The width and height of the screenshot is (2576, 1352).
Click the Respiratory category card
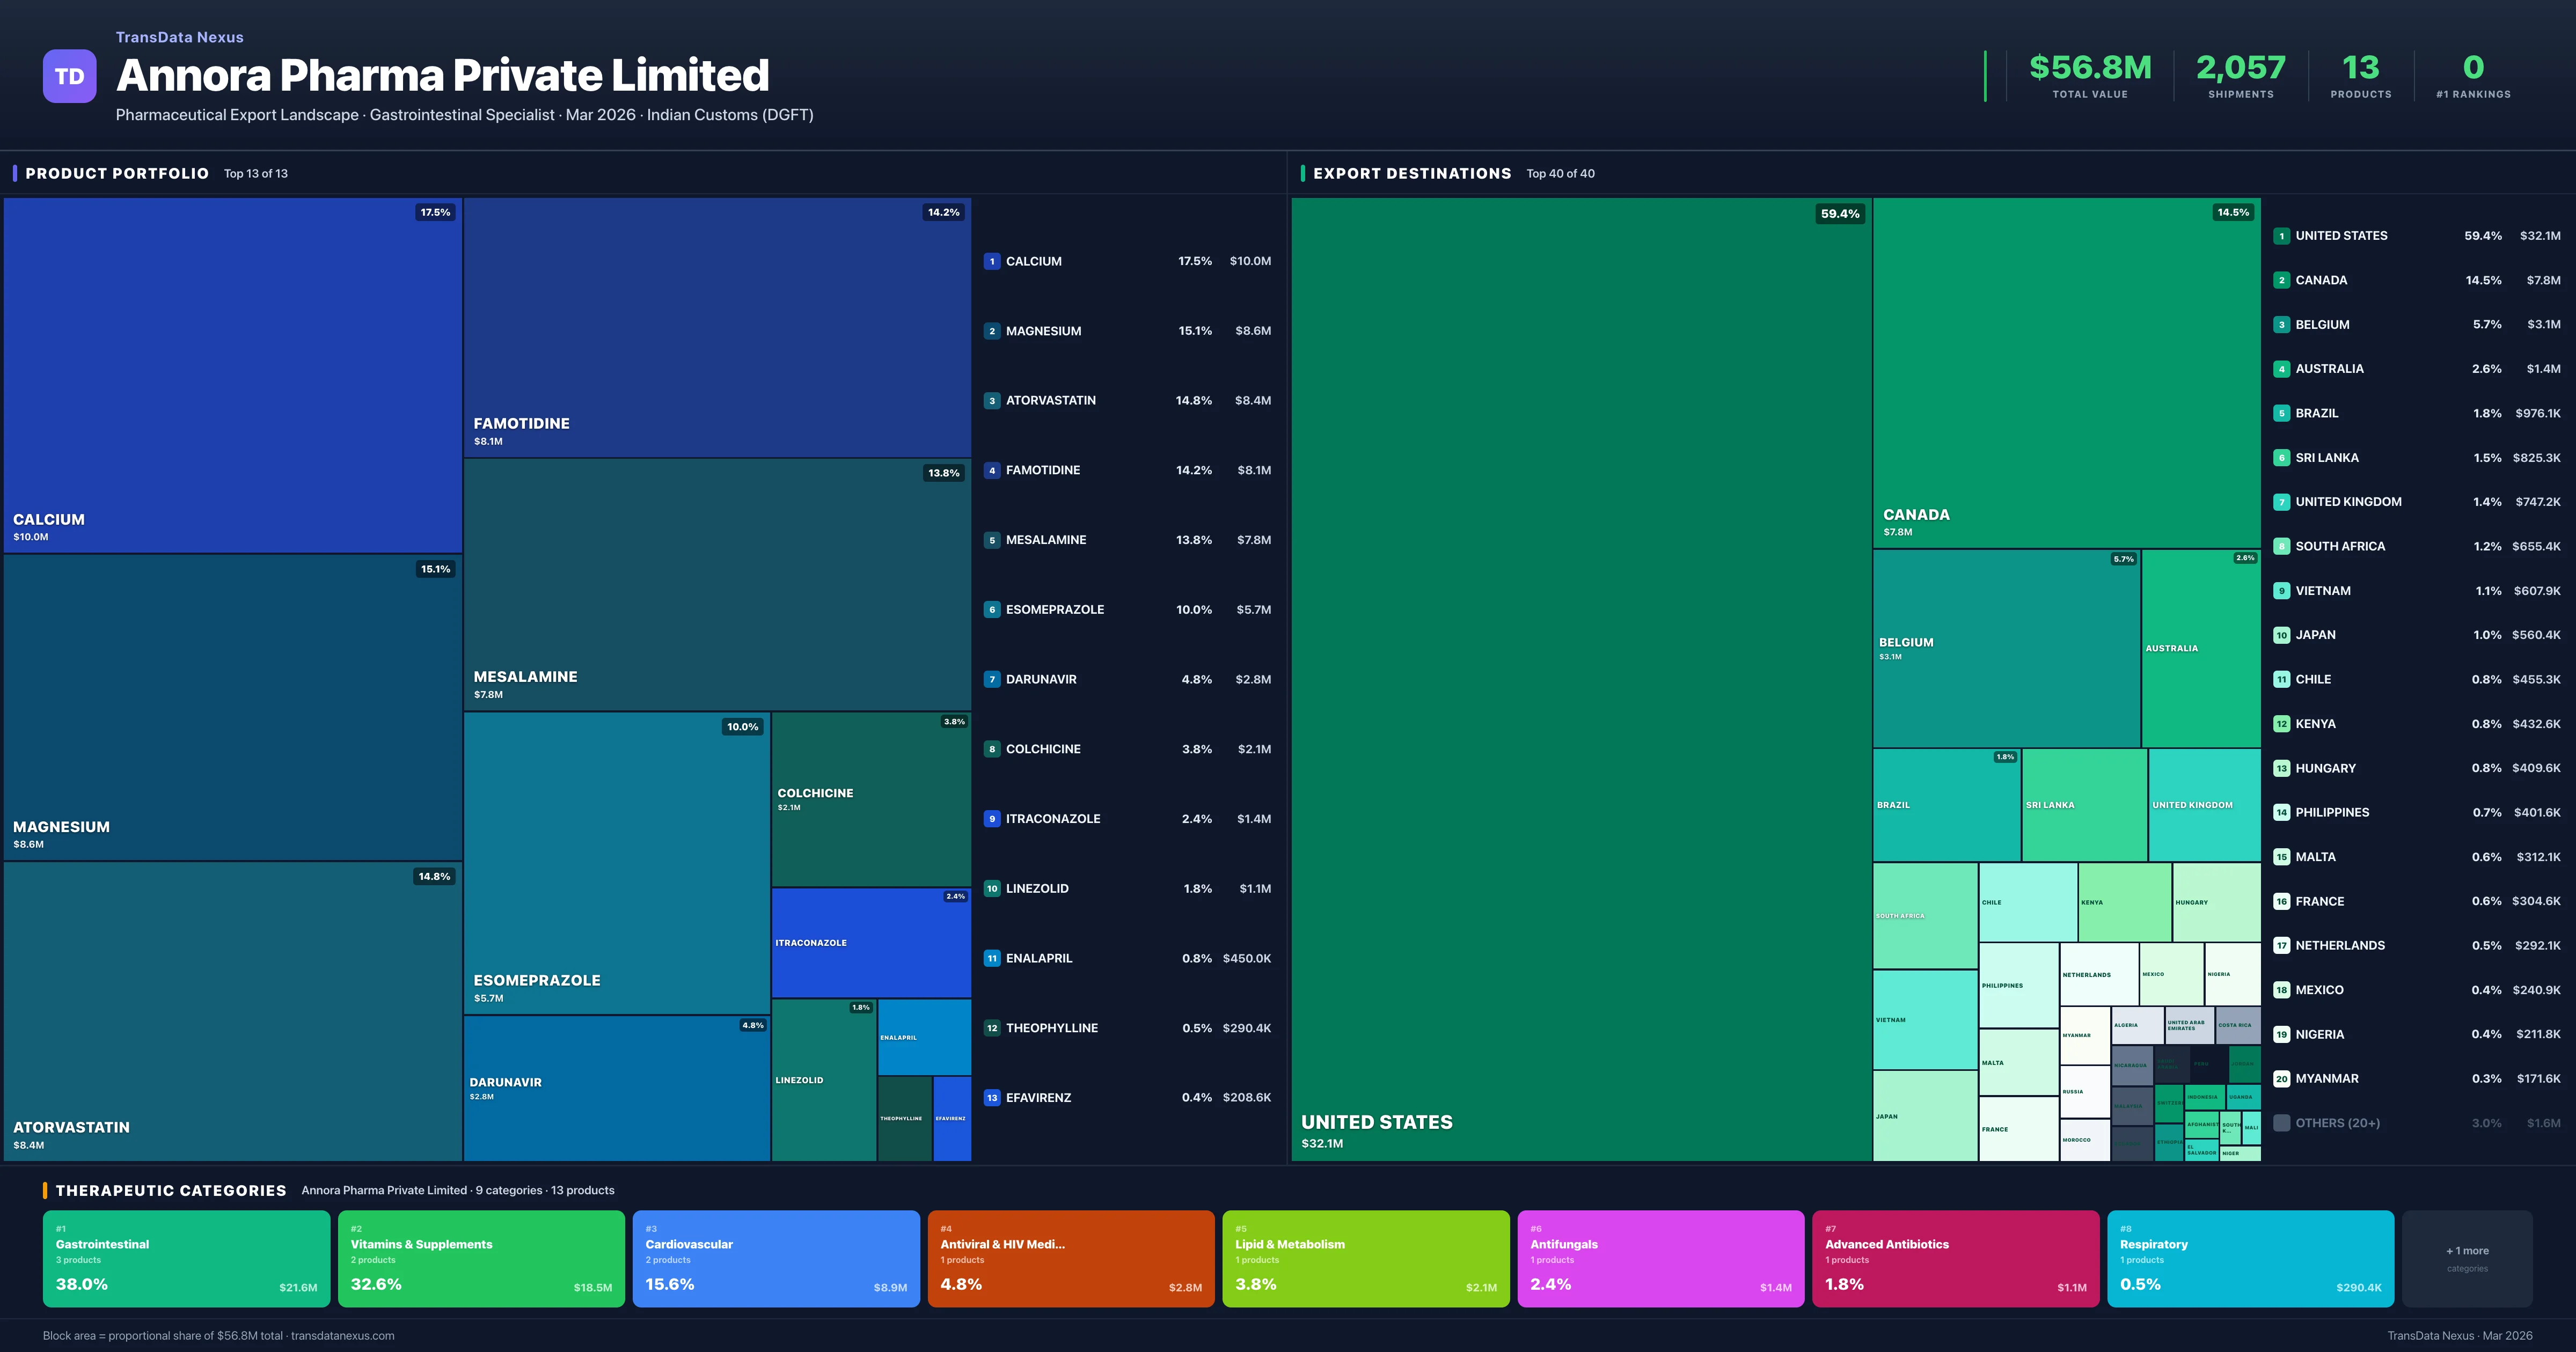[2250, 1258]
